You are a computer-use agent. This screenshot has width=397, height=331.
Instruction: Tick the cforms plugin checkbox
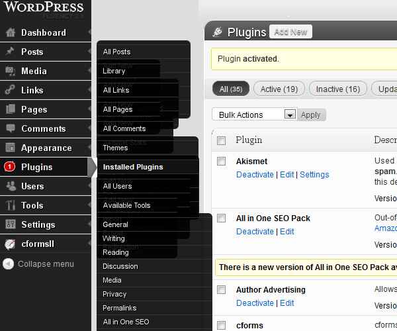coord(221,326)
